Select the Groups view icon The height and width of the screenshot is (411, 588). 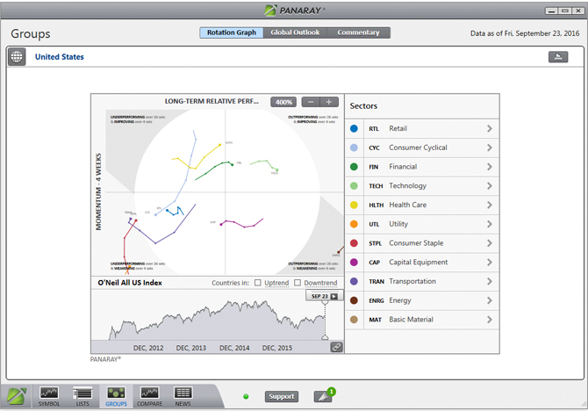point(116,397)
